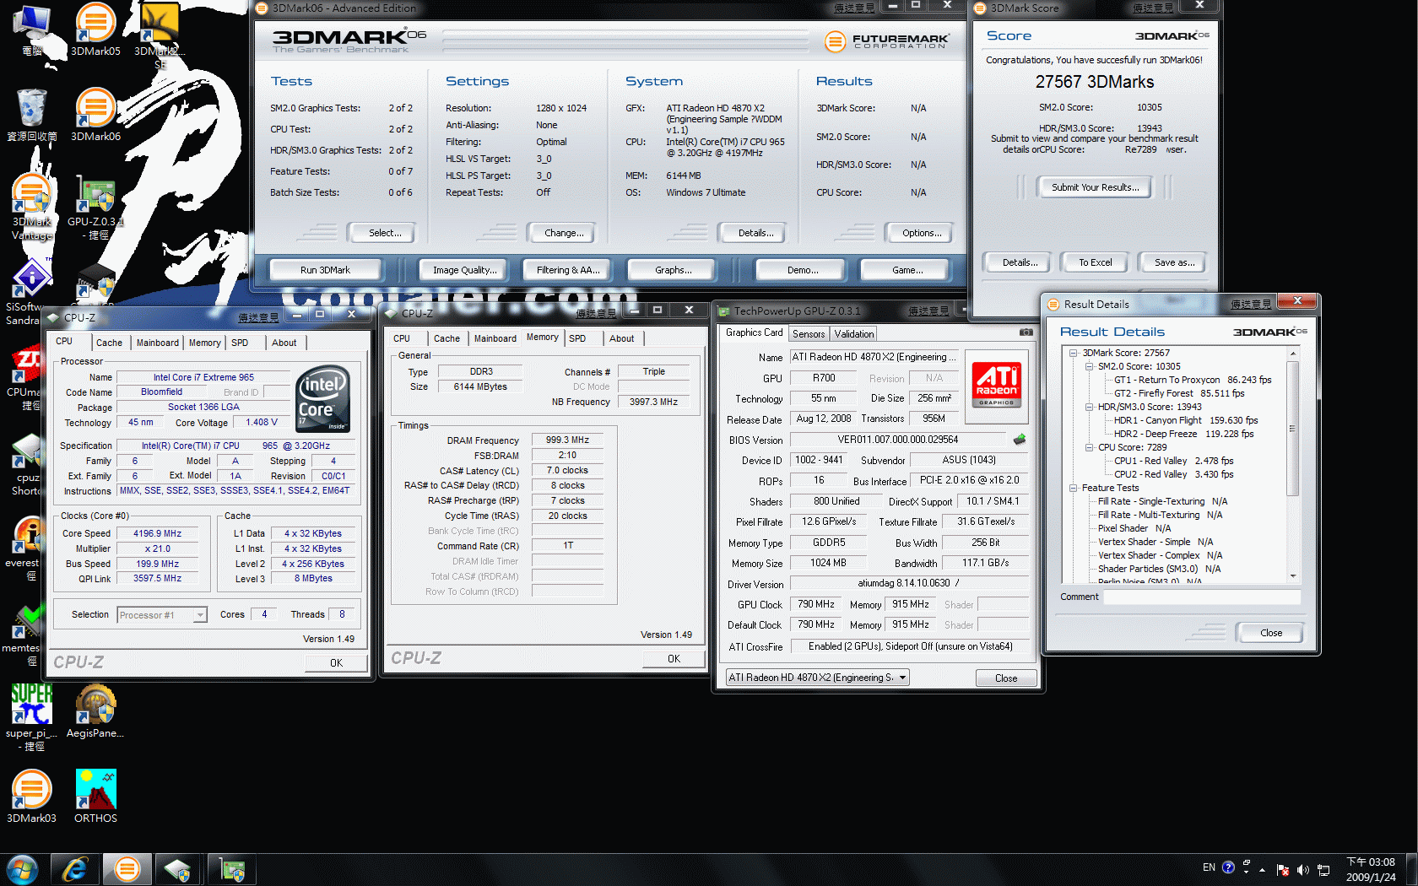Open the Recycle Bin desktop icon

[x=32, y=114]
